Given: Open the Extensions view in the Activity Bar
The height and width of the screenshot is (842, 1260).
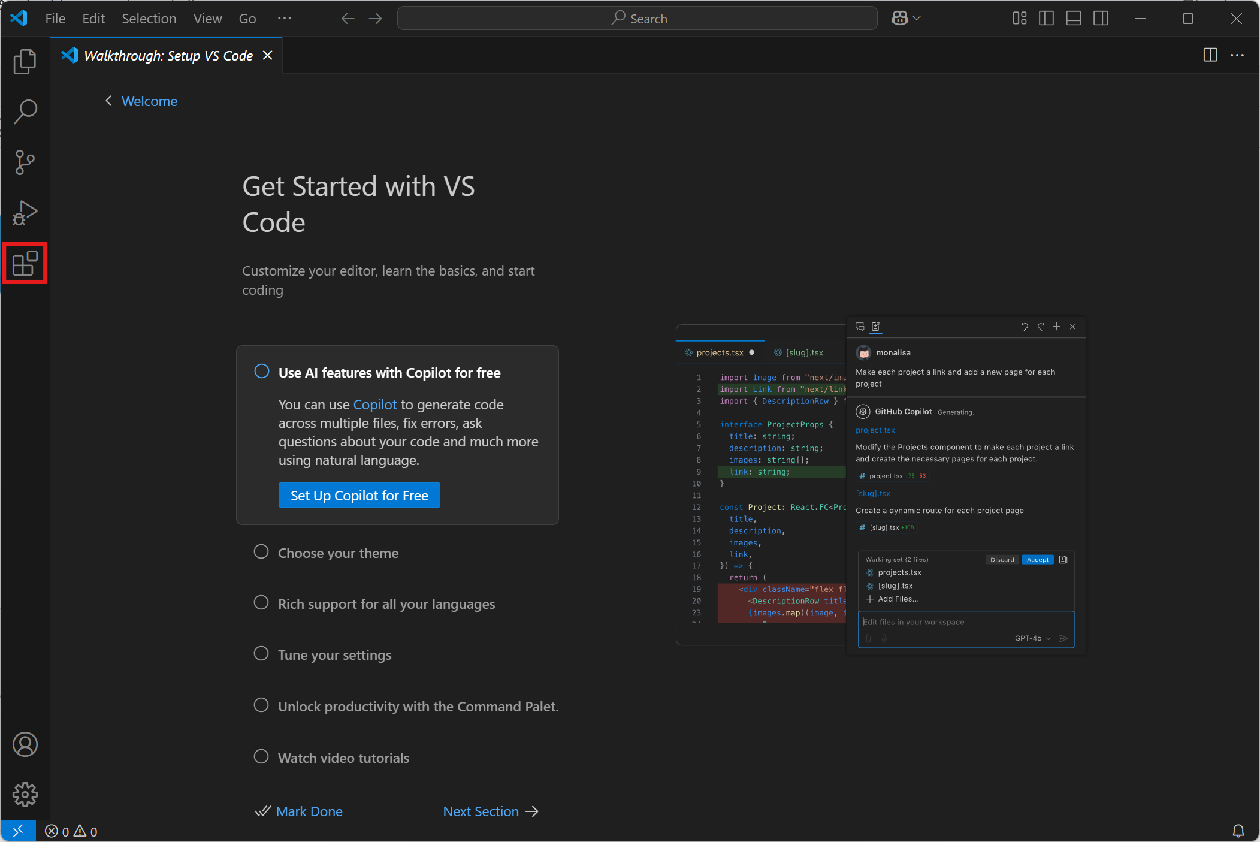Looking at the screenshot, I should [25, 262].
